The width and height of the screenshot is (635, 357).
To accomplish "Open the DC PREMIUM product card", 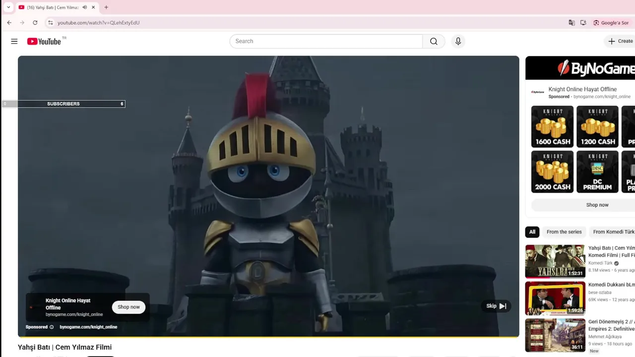I will click(597, 172).
